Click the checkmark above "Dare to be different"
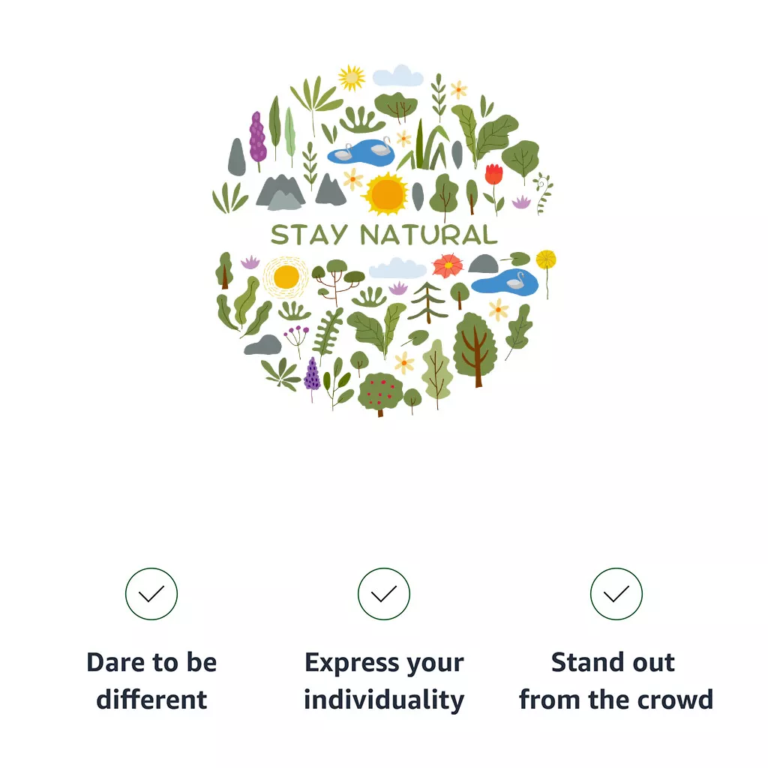Image resolution: width=768 pixels, height=768 pixels. [x=151, y=594]
